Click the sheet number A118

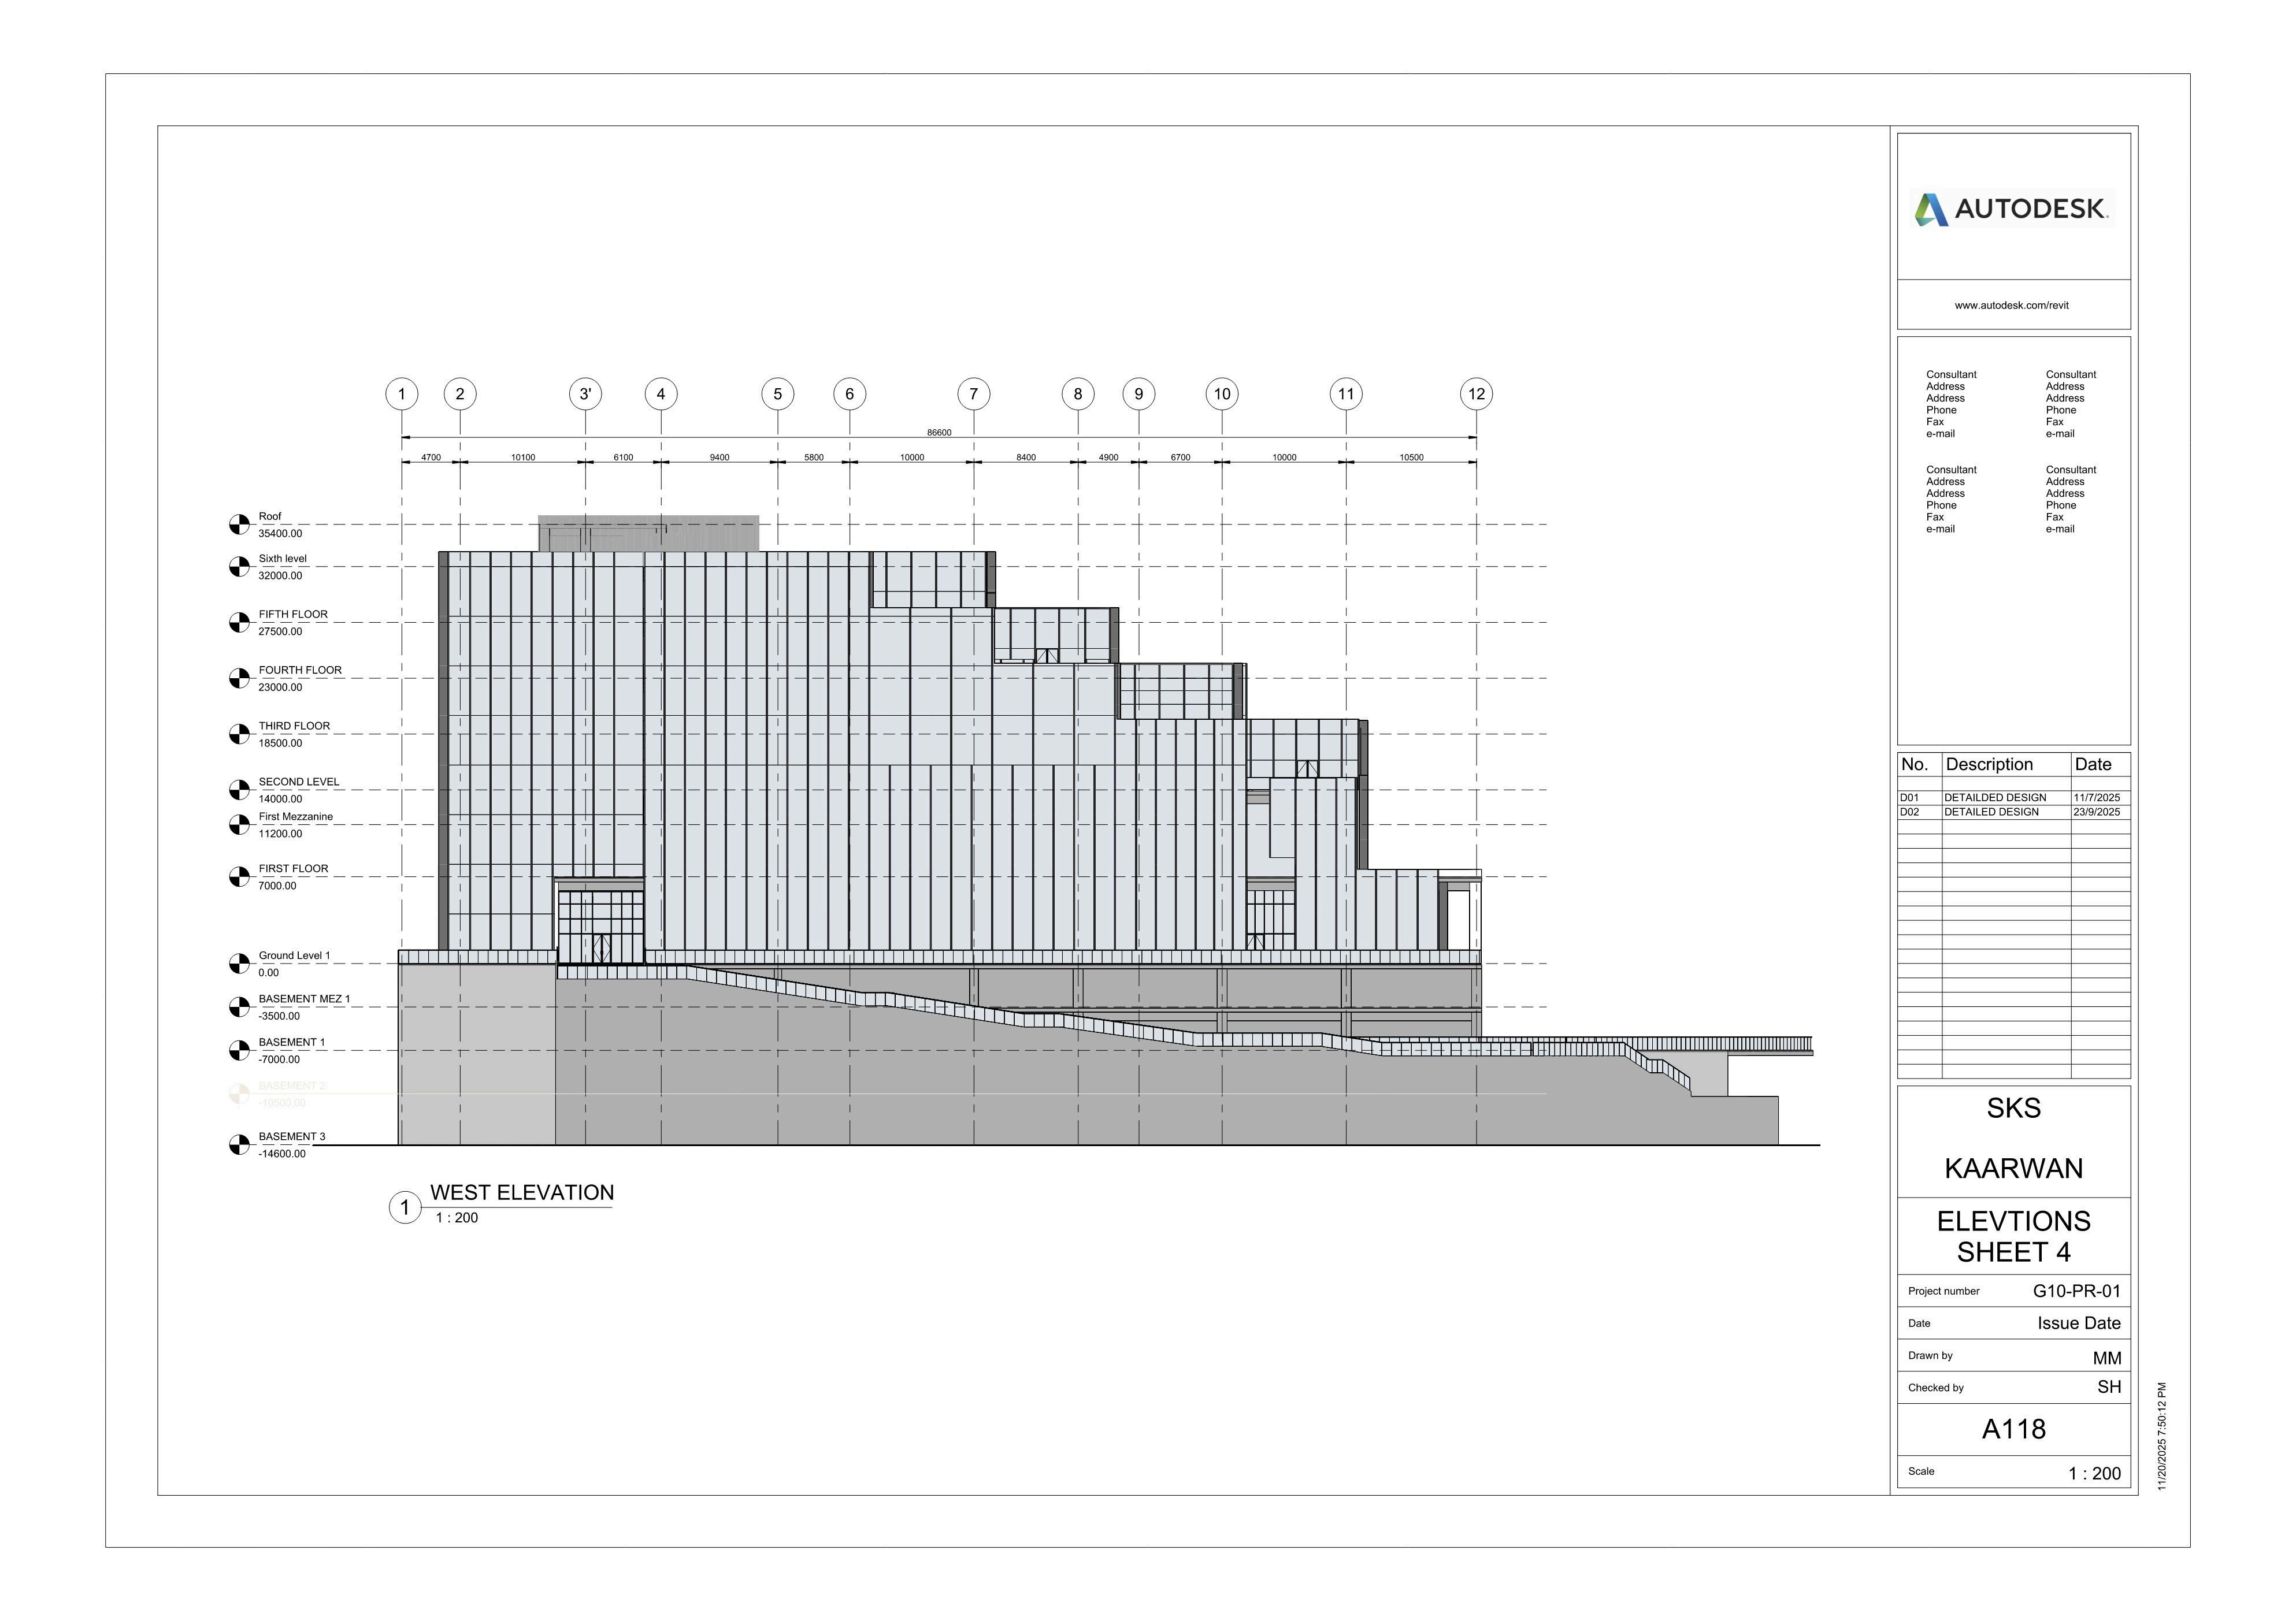(x=2013, y=1429)
